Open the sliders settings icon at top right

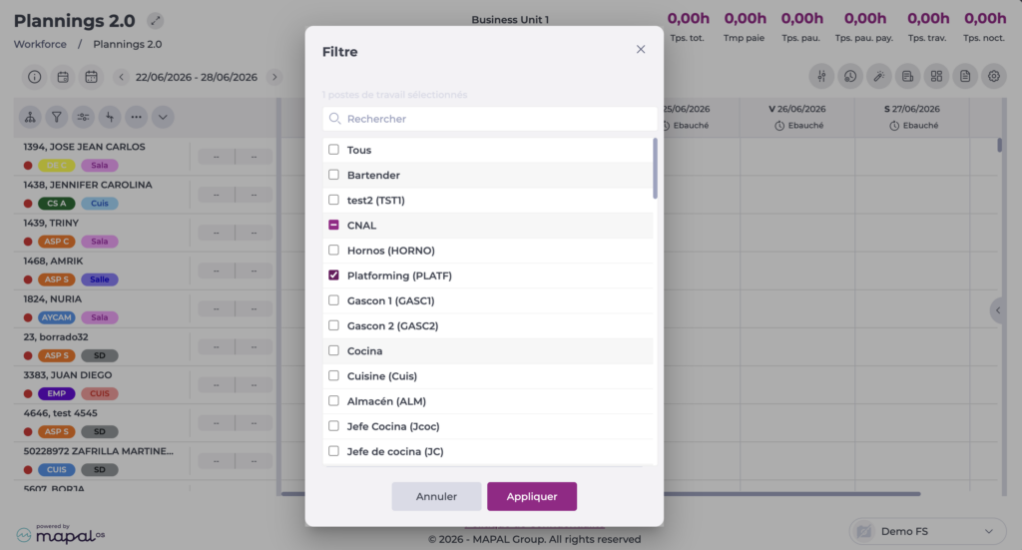[821, 76]
